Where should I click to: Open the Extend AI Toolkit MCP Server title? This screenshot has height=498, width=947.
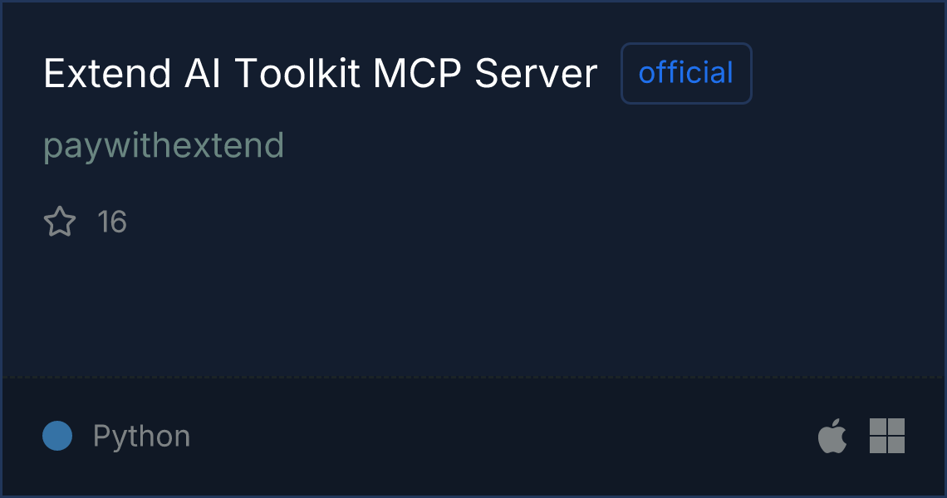click(x=321, y=74)
